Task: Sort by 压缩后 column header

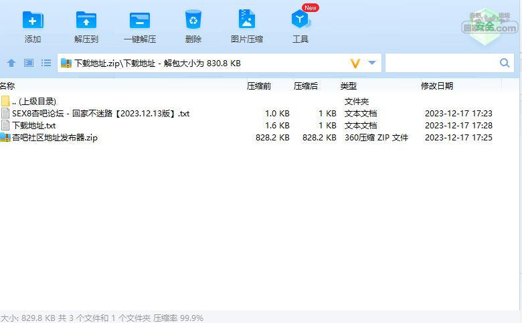Action: point(306,86)
